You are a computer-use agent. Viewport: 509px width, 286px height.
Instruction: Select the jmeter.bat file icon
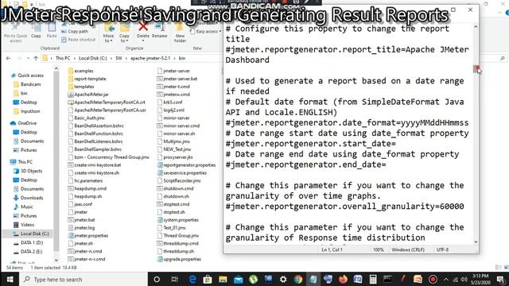coord(71,220)
